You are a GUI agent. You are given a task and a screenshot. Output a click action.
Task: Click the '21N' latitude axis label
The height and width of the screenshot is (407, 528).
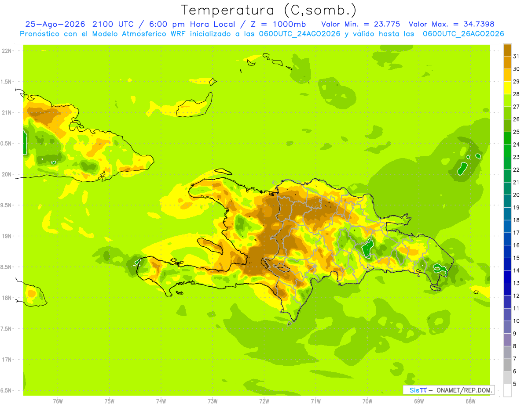pyautogui.click(x=7, y=112)
